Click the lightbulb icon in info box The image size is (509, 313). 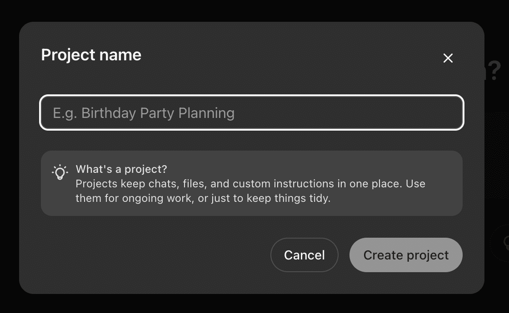pos(60,172)
